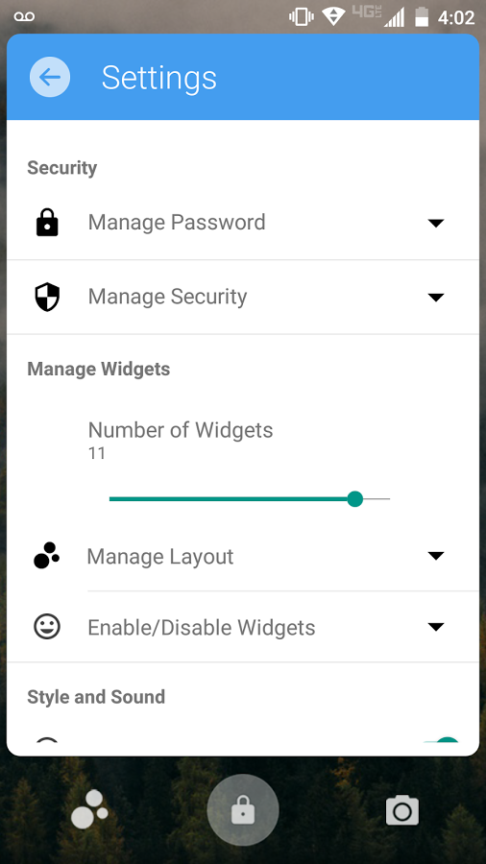This screenshot has width=486, height=864.
Task: Click the Number of Widgets label
Action: (181, 430)
